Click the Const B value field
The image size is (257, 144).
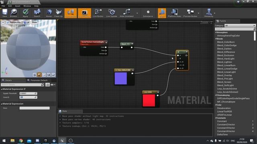point(28,97)
